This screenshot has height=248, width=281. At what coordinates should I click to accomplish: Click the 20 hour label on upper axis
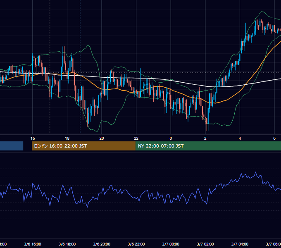(102, 138)
